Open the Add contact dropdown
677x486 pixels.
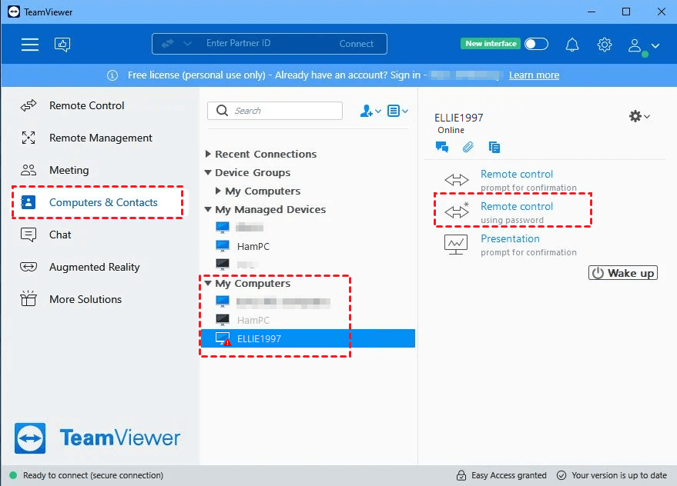(370, 112)
